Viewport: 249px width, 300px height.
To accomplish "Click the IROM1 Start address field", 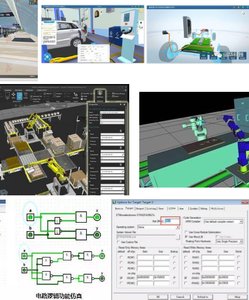I will pos(145,277).
